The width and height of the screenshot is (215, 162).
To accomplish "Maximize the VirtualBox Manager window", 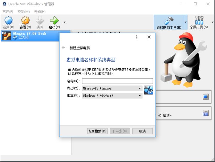I will point(195,4).
